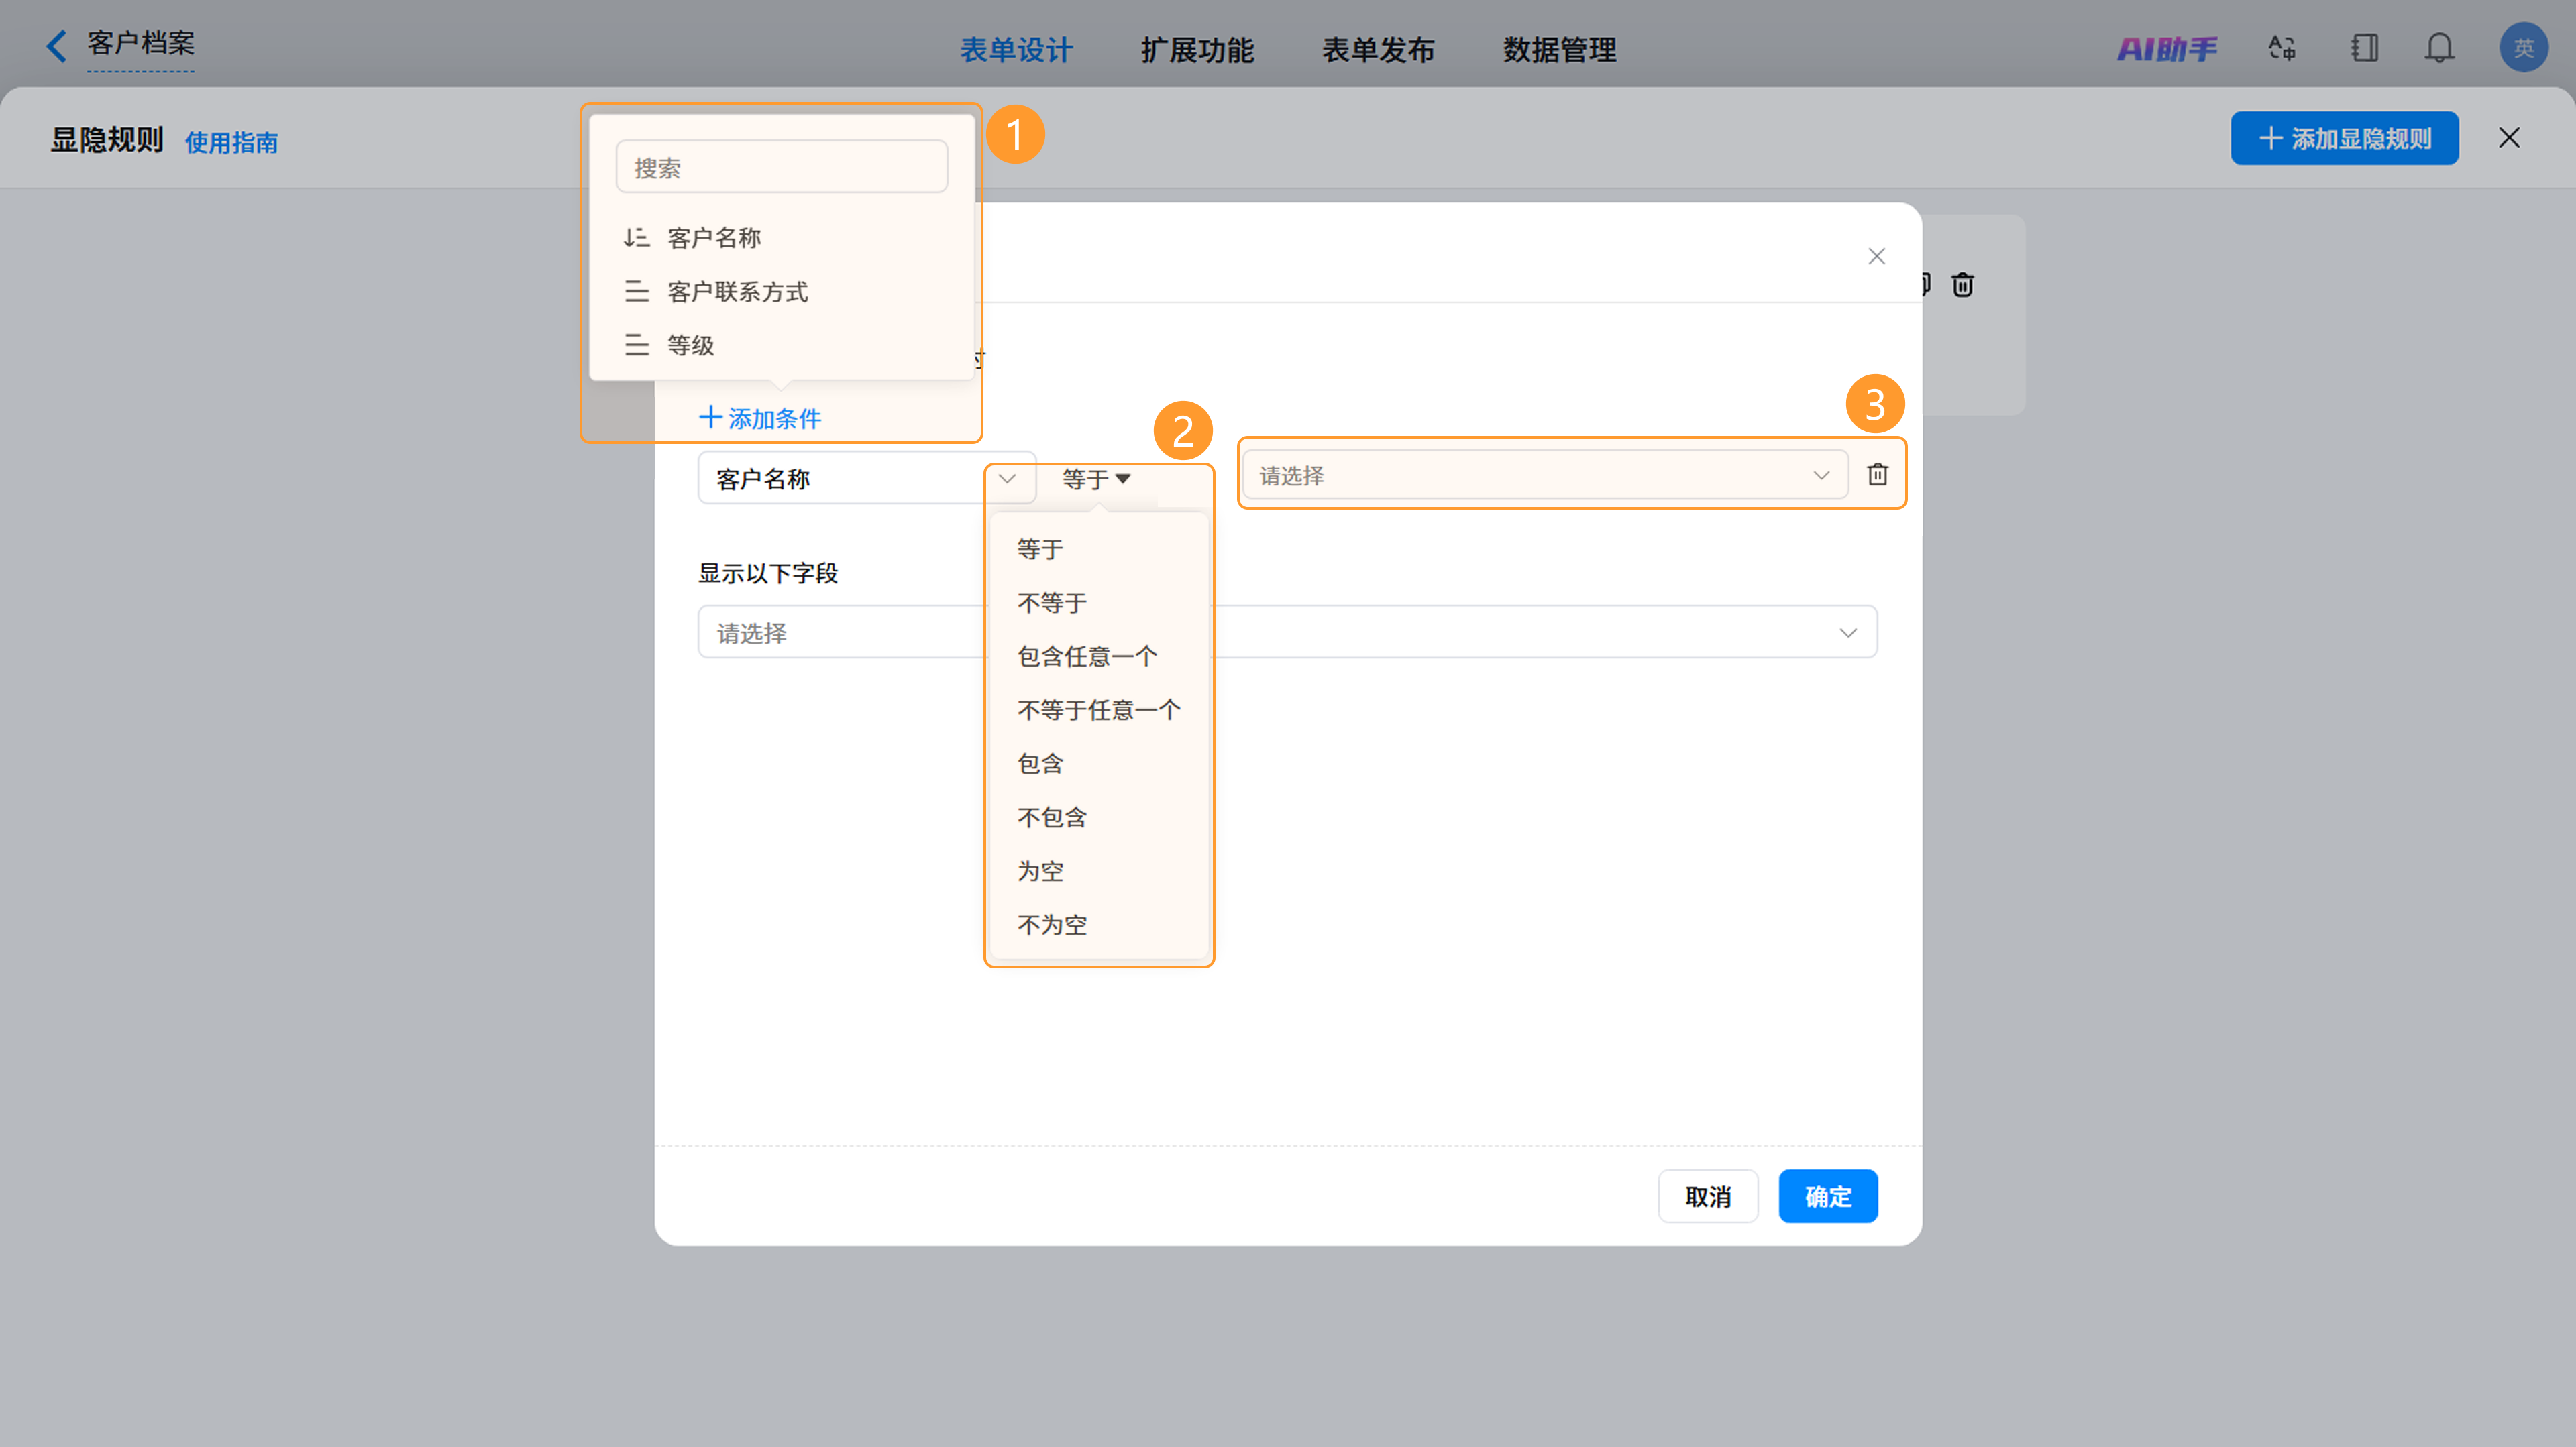Open the 等于 operator dropdown
This screenshot has height=1447, width=2576.
pos(1096,479)
